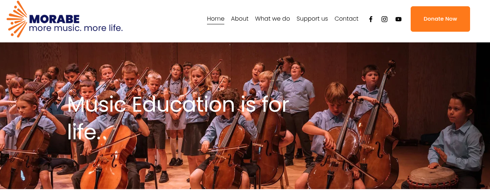Open the Instagram profile icon
This screenshot has width=490, height=195.
384,19
